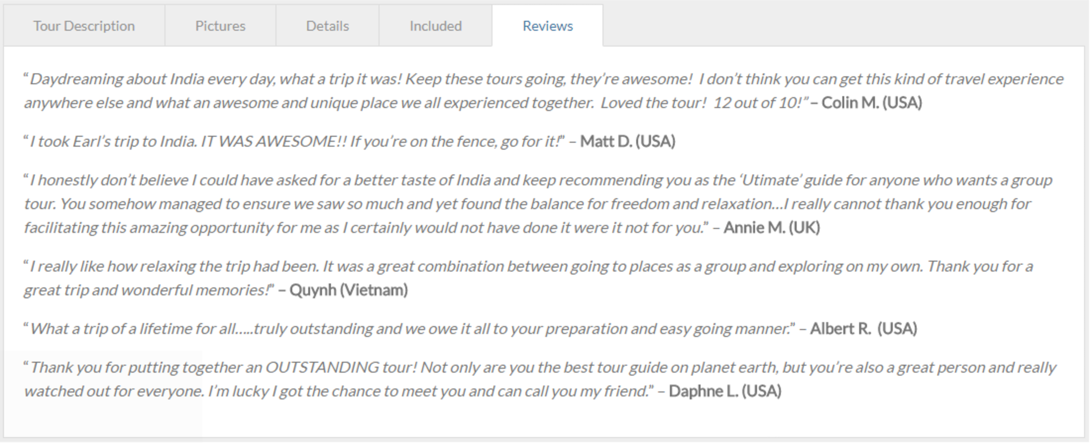Click the "12 out of 10!" phrase
This screenshot has width=1091, height=443.
click(x=758, y=103)
